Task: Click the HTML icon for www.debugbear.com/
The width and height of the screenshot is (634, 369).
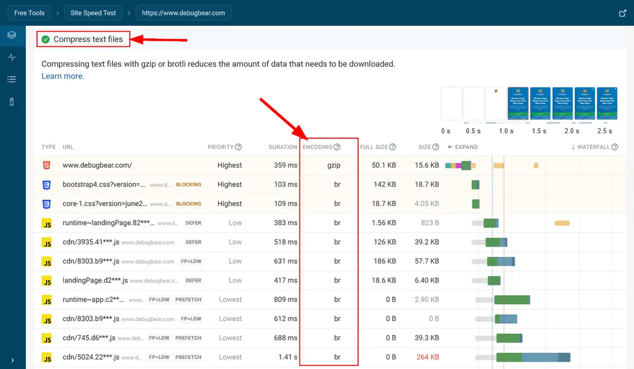Action: (x=47, y=165)
